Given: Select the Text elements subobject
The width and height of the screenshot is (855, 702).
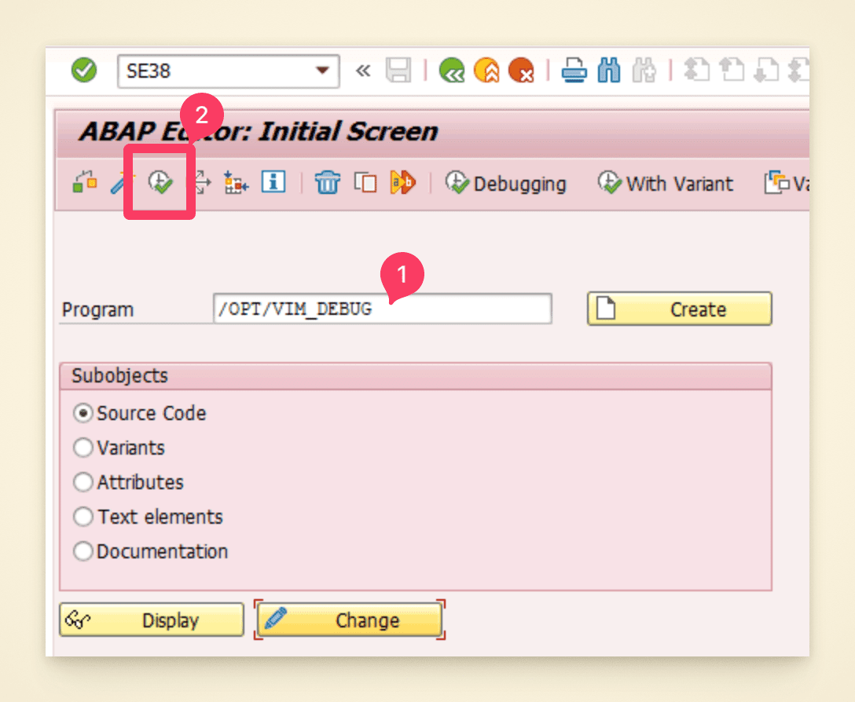Looking at the screenshot, I should [x=83, y=517].
